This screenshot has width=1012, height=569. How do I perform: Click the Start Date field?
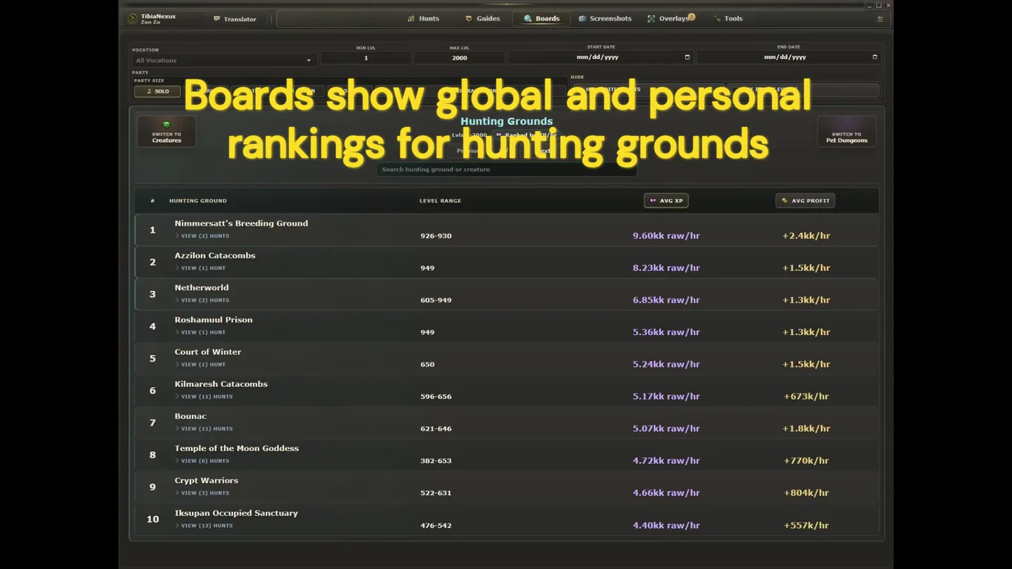pyautogui.click(x=601, y=57)
